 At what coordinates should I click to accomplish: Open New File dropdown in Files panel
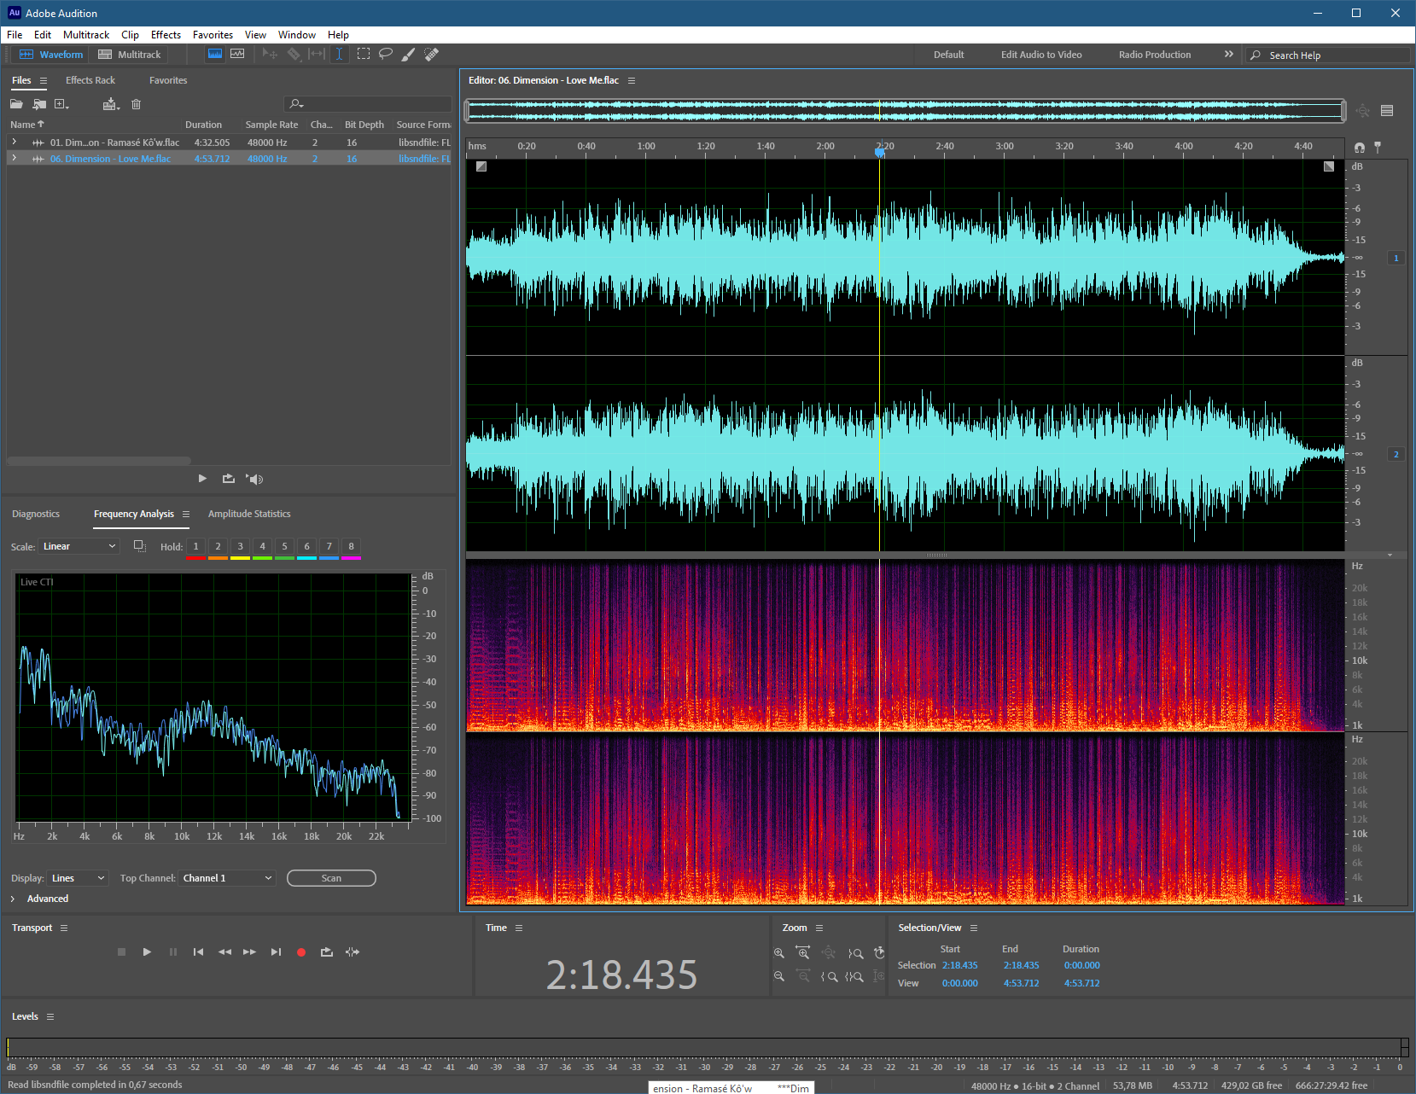click(61, 104)
